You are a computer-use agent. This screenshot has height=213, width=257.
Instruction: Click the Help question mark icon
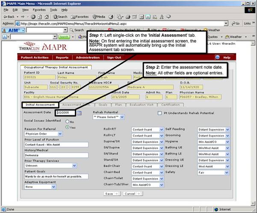[x=217, y=57]
